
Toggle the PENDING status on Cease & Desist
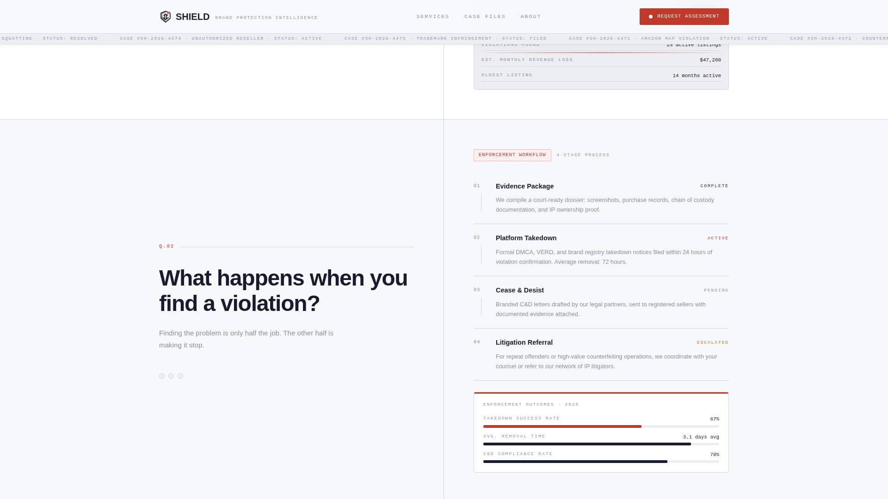click(715, 290)
